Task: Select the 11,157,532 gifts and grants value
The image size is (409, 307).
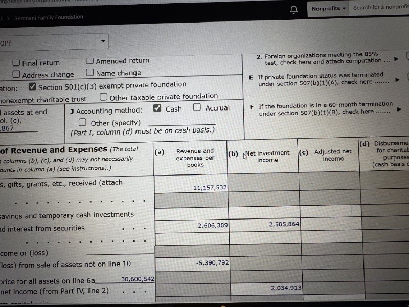Action: [x=210, y=187]
